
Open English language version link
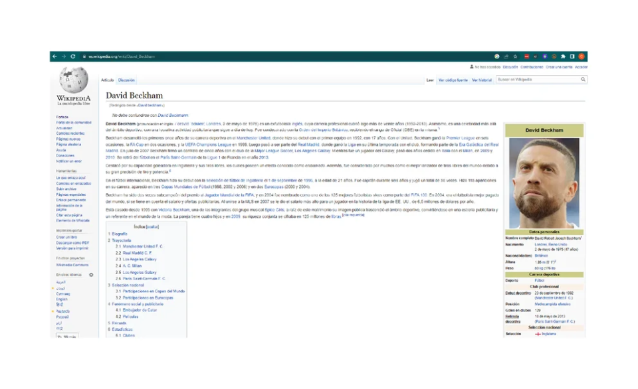pyautogui.click(x=62, y=299)
